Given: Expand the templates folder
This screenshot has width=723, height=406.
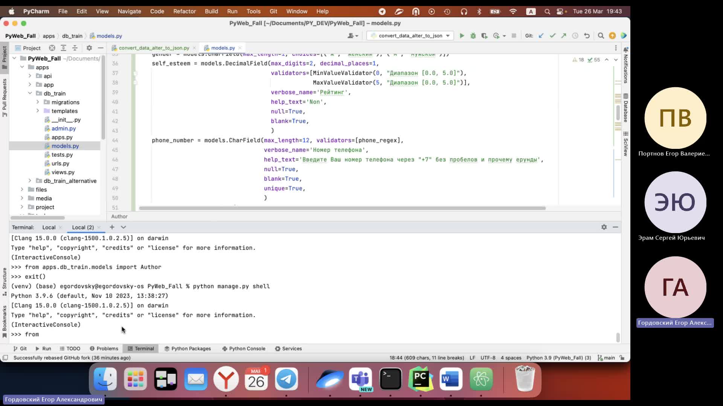Looking at the screenshot, I should click(x=38, y=111).
